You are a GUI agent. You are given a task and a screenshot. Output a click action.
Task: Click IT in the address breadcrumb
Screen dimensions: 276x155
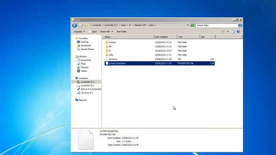coord(130,25)
